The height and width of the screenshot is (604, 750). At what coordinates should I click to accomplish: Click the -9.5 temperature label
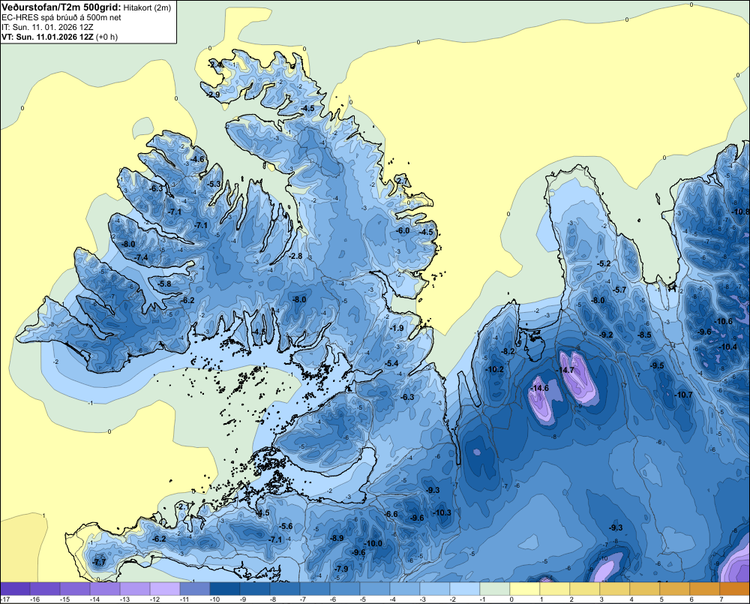(x=657, y=365)
